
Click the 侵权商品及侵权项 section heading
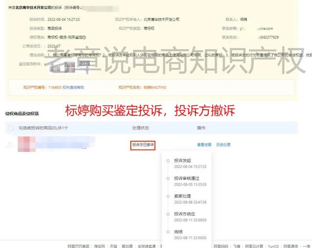tap(22, 114)
